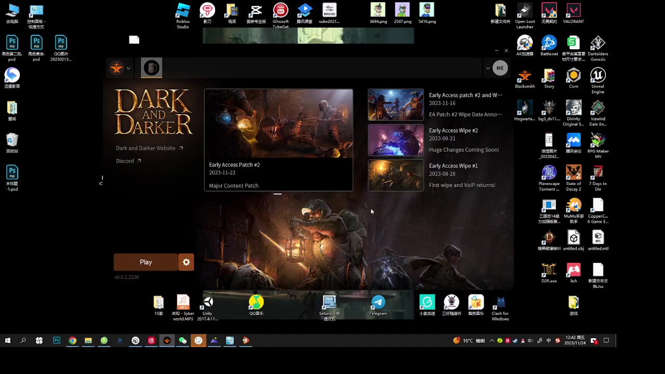Open WeChat from the taskbar
Viewport: 665px width, 374px height.
click(182, 341)
